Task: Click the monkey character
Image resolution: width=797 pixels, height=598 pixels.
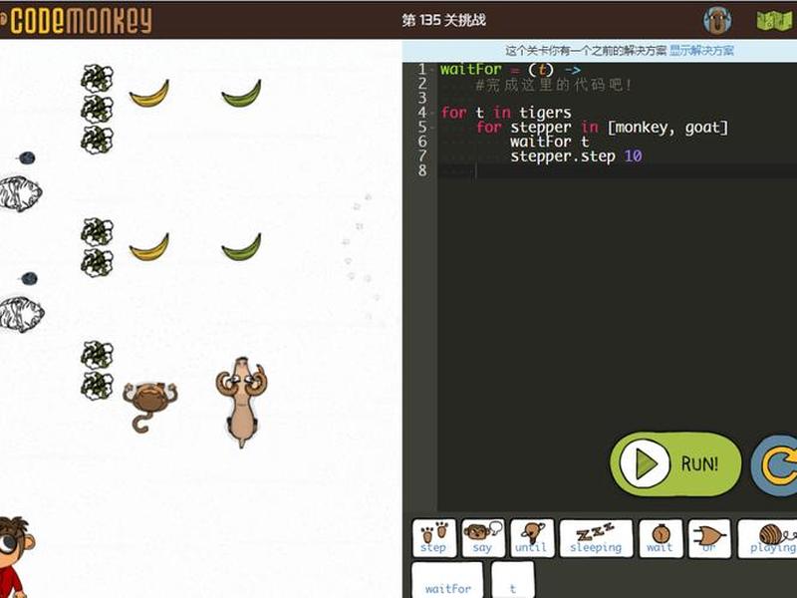Action: pyautogui.click(x=149, y=406)
